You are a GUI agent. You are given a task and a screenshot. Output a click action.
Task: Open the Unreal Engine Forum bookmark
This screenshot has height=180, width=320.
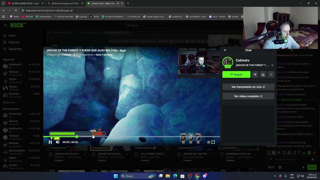[x=154, y=17]
